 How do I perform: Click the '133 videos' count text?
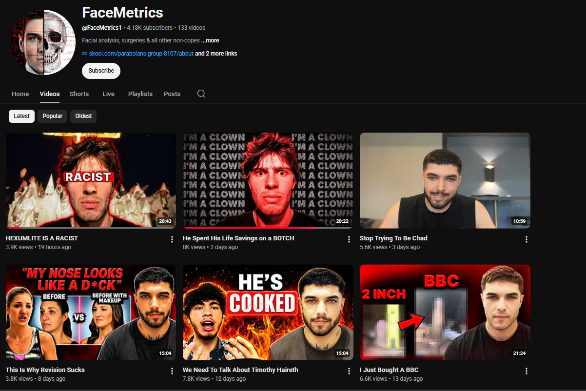click(x=191, y=28)
